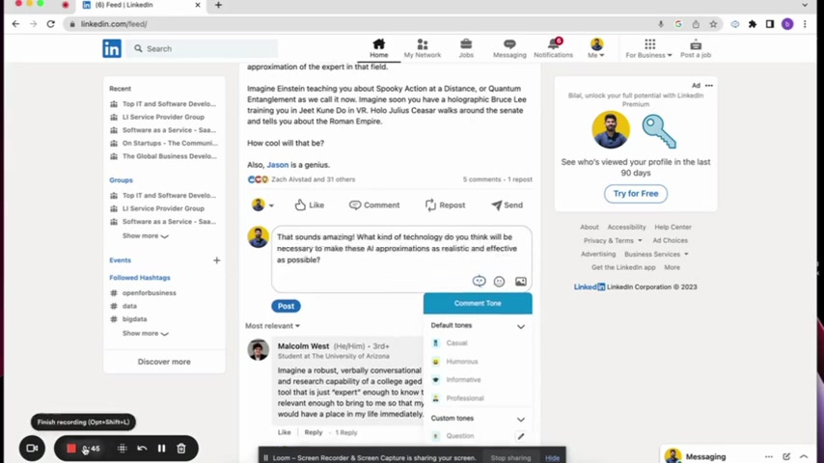The image size is (824, 463).
Task: Expand the Messaging overlay chevron
Action: (804, 456)
